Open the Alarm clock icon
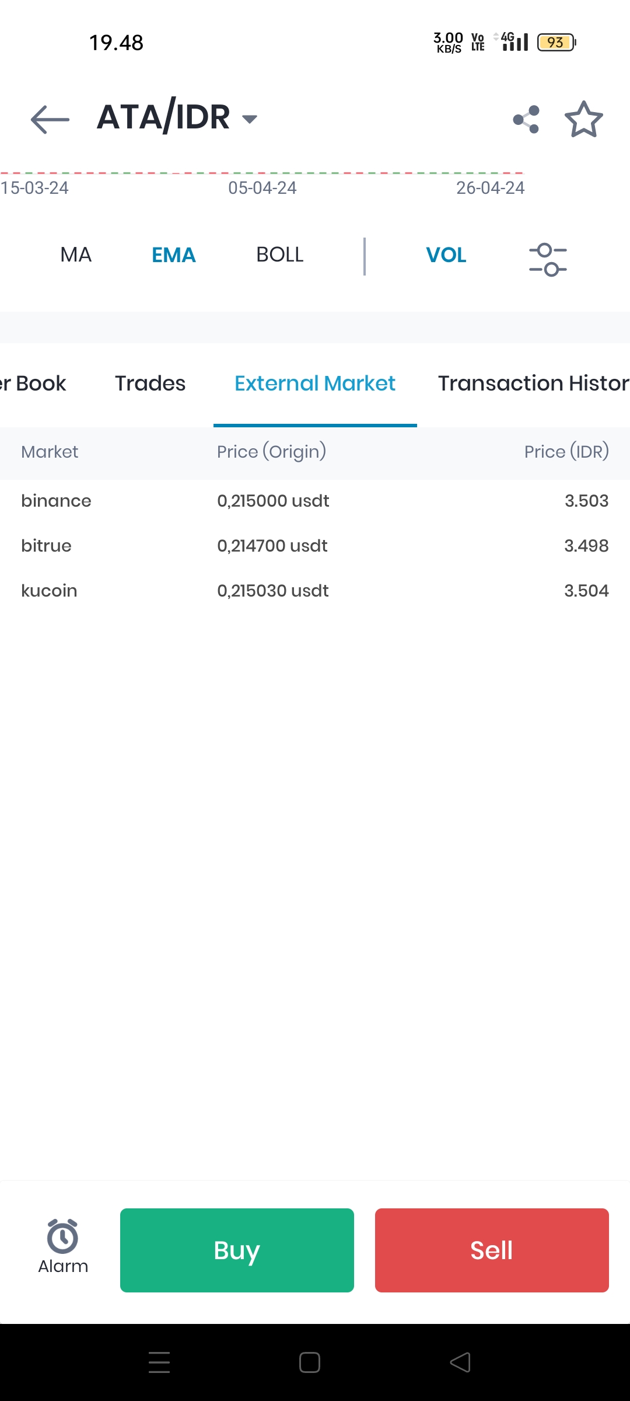This screenshot has width=630, height=1401. coord(62,1235)
